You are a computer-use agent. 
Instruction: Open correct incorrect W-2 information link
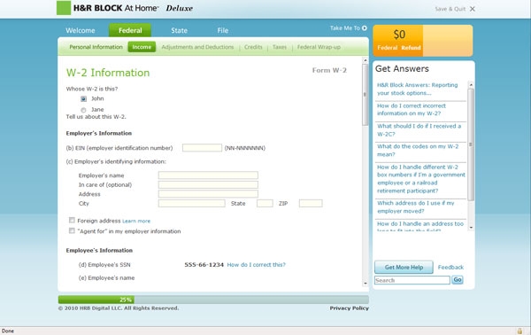pyautogui.click(x=412, y=110)
